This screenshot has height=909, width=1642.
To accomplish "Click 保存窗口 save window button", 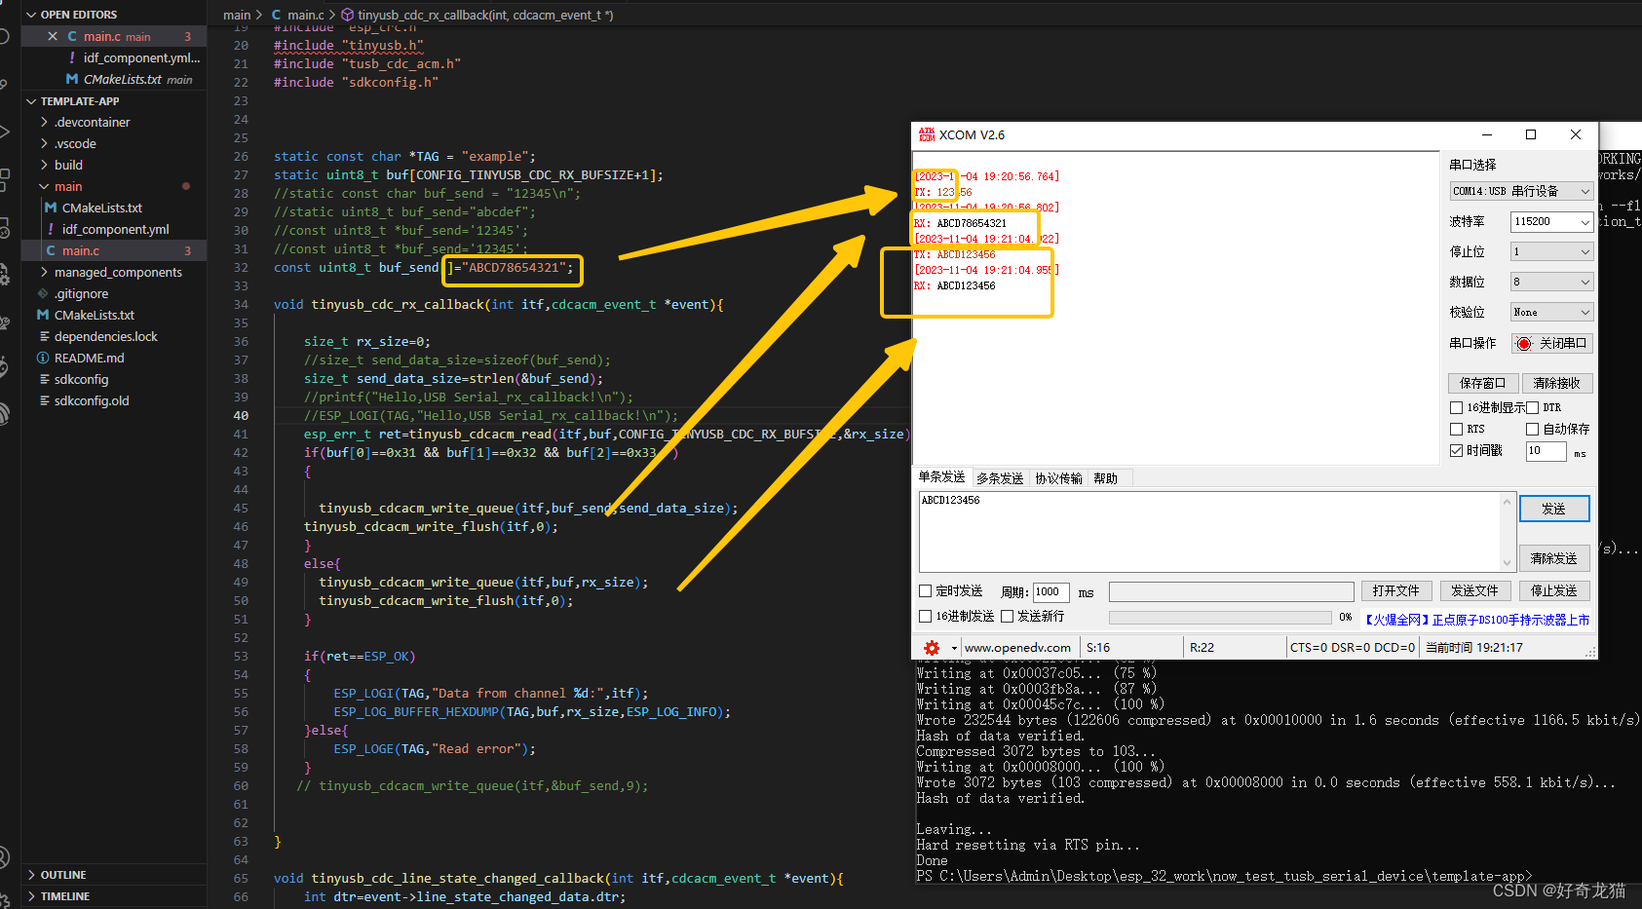I will [1483, 383].
